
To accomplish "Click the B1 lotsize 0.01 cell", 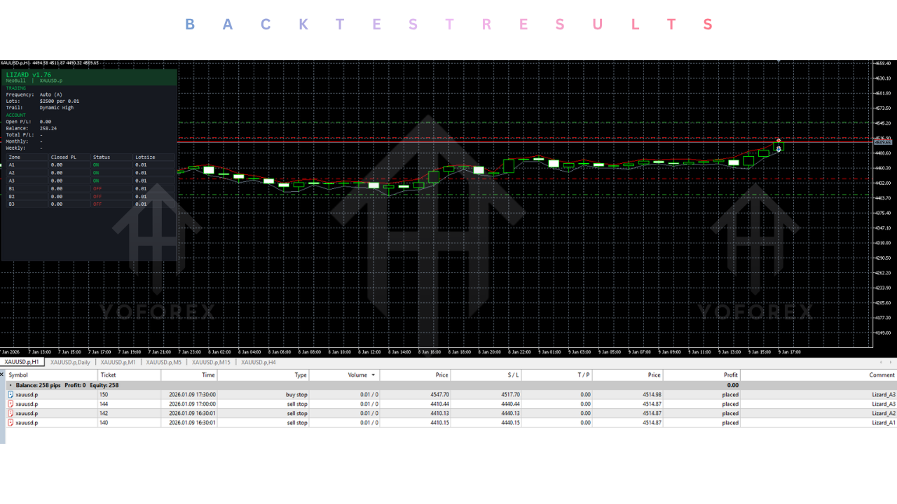I will coord(141,188).
